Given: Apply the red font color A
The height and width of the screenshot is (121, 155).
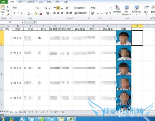Looking at the screenshot, I should [x=41, y=13].
